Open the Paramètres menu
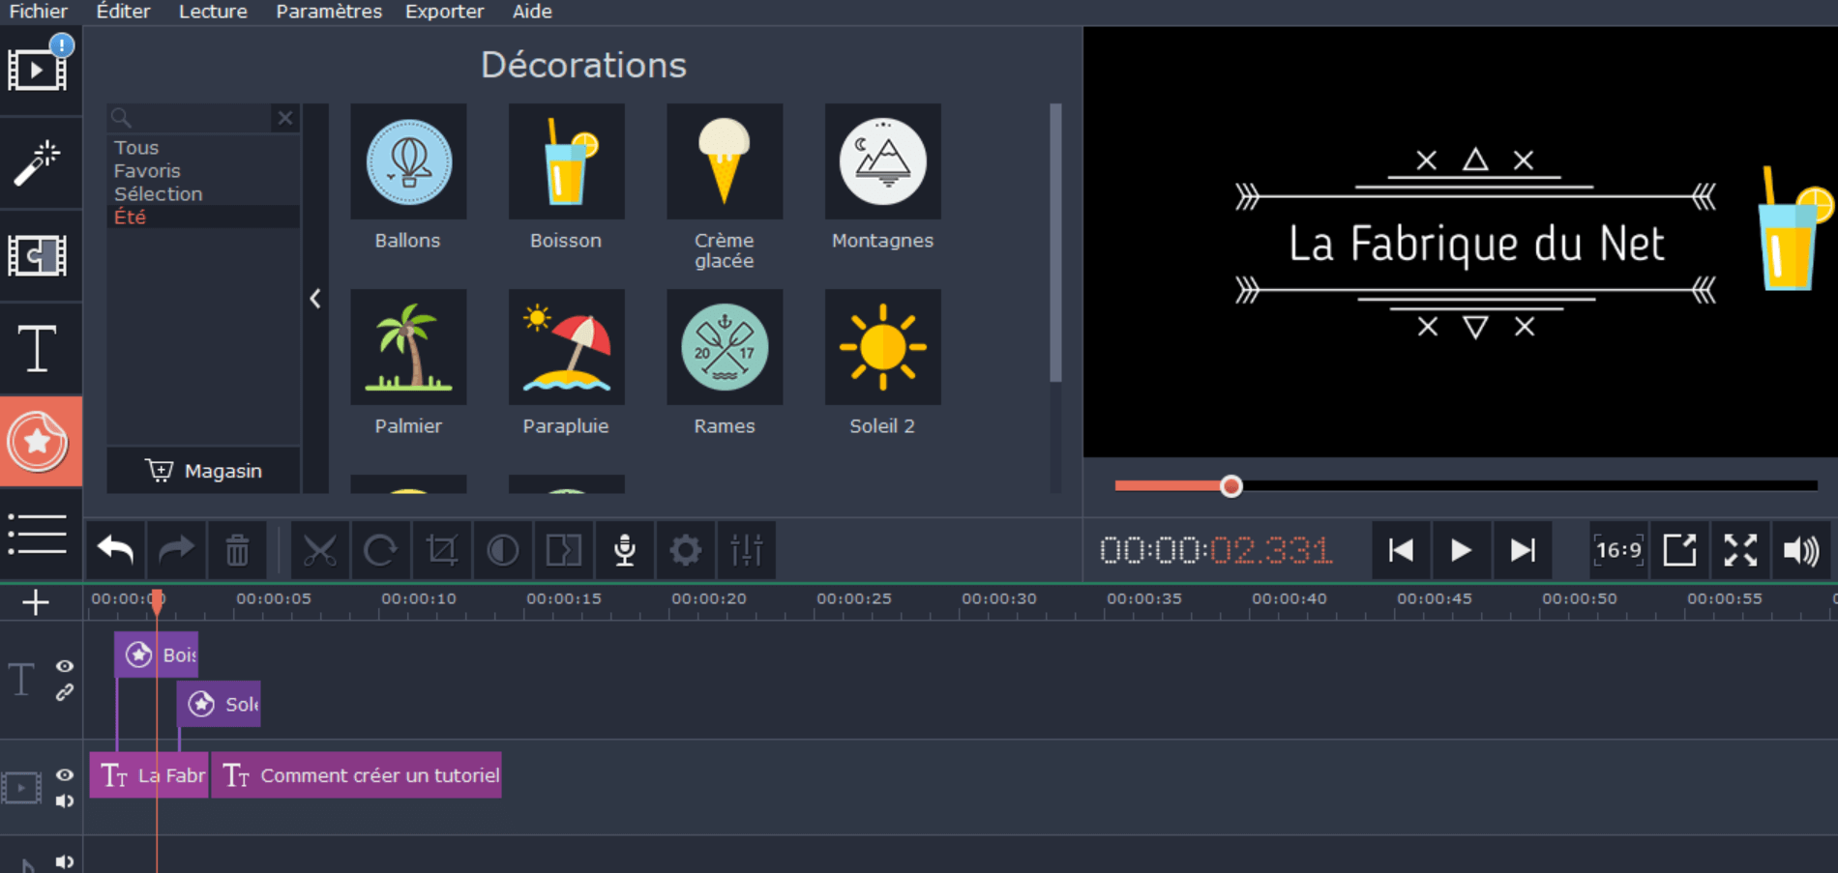This screenshot has height=873, width=1838. pyautogui.click(x=329, y=12)
